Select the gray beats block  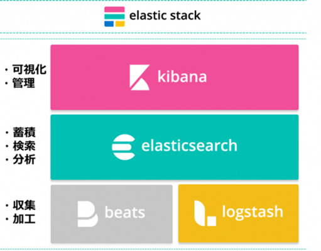click(x=112, y=214)
